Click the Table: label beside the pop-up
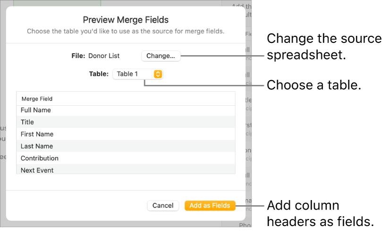This screenshot has width=390, height=235. coord(99,74)
